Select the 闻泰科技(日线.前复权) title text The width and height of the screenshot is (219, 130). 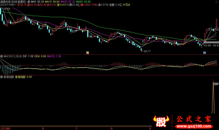pos(13,2)
